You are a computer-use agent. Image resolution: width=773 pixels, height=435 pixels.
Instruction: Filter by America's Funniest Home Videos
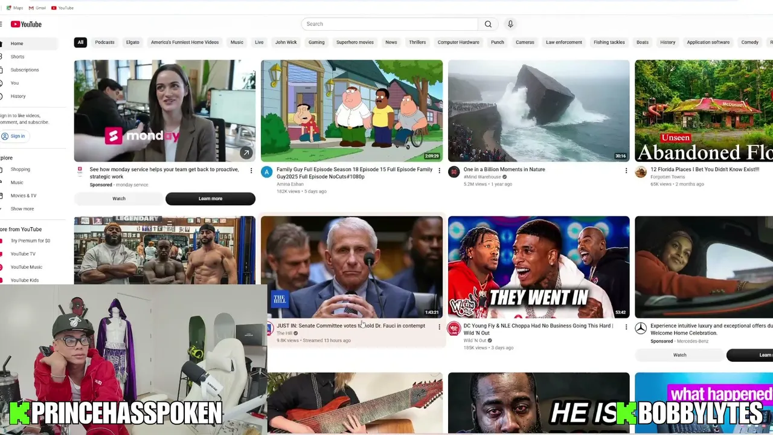point(185,42)
